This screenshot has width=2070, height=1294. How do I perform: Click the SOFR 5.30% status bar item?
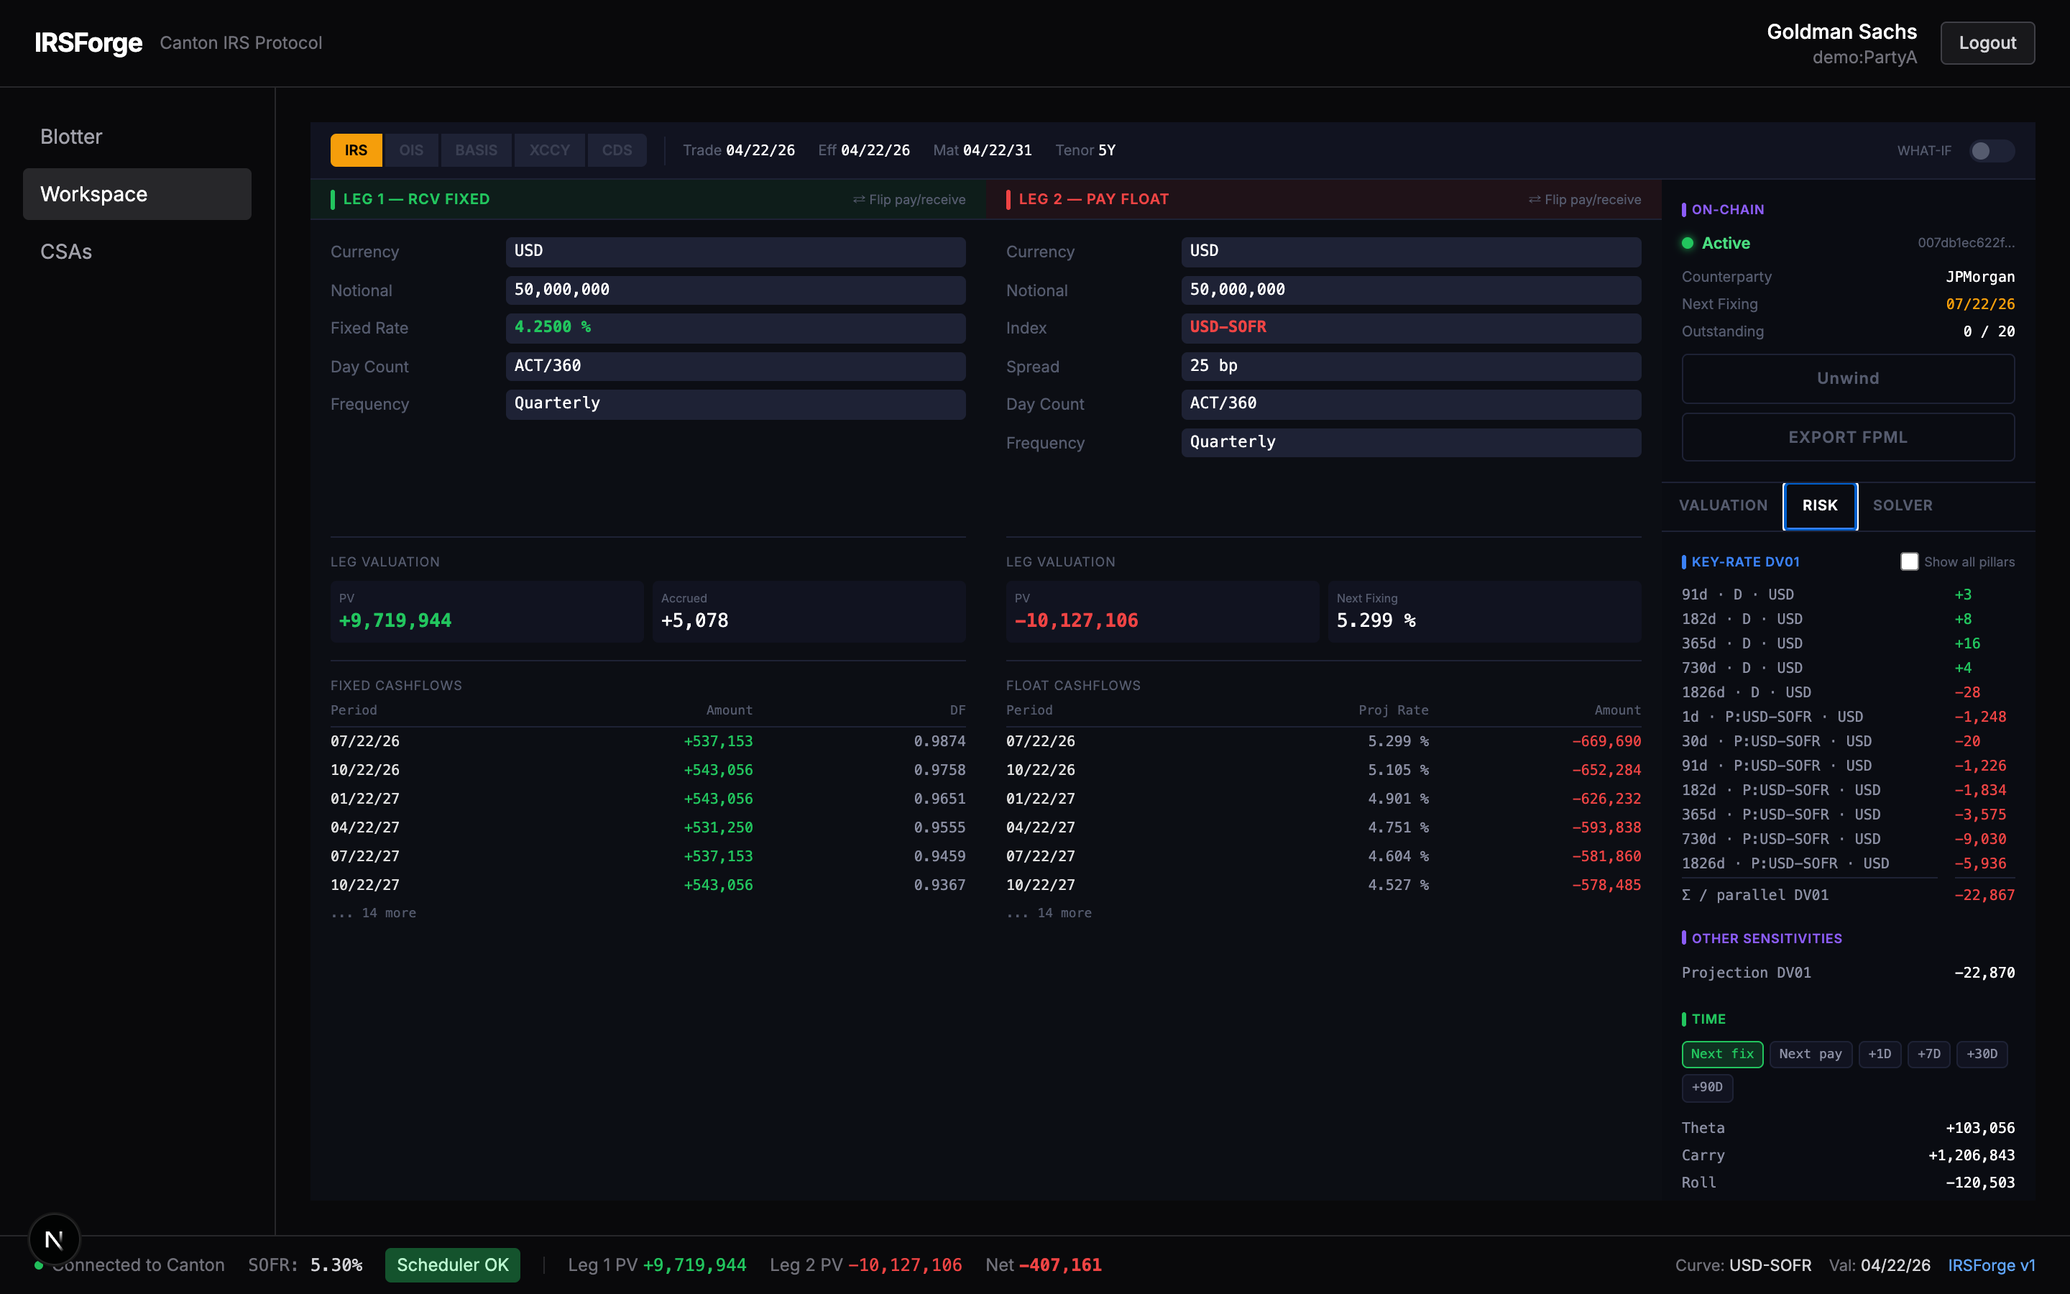[305, 1264]
